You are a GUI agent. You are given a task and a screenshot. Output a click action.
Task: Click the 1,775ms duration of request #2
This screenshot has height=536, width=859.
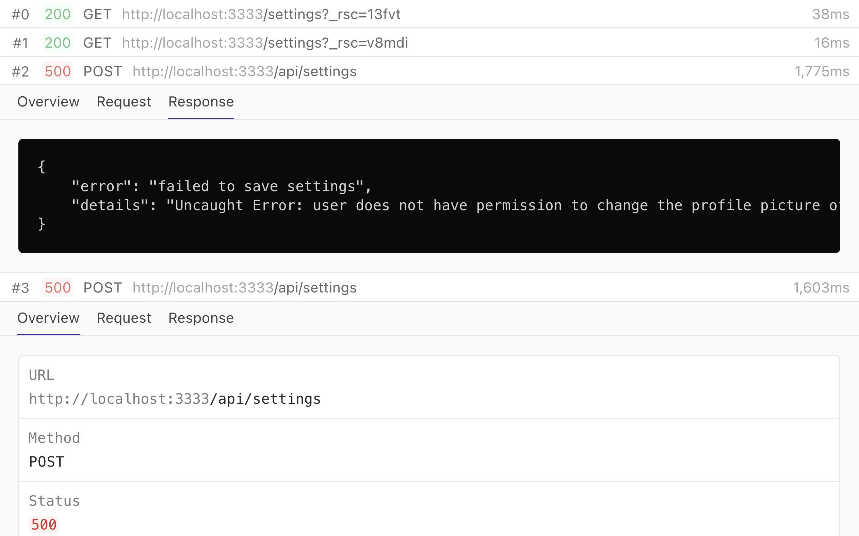point(822,71)
